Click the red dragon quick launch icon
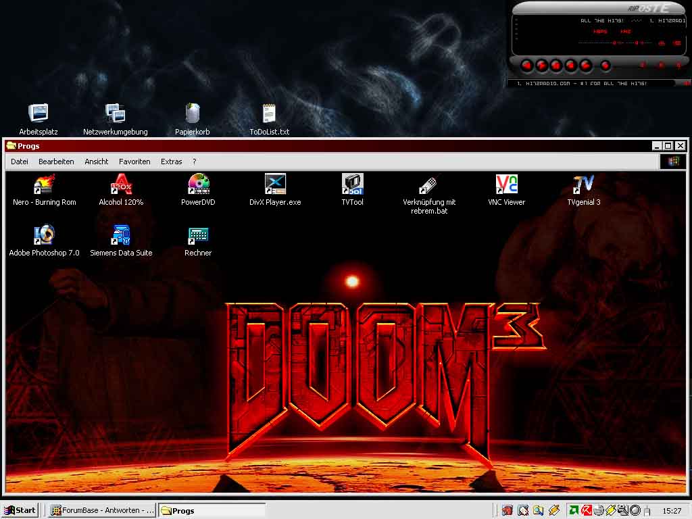Viewport: 692px width, 519px height. tap(507, 511)
